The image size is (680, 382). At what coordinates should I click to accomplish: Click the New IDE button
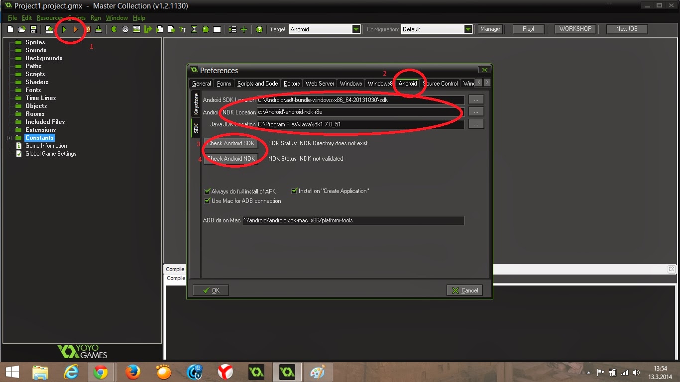pyautogui.click(x=627, y=29)
